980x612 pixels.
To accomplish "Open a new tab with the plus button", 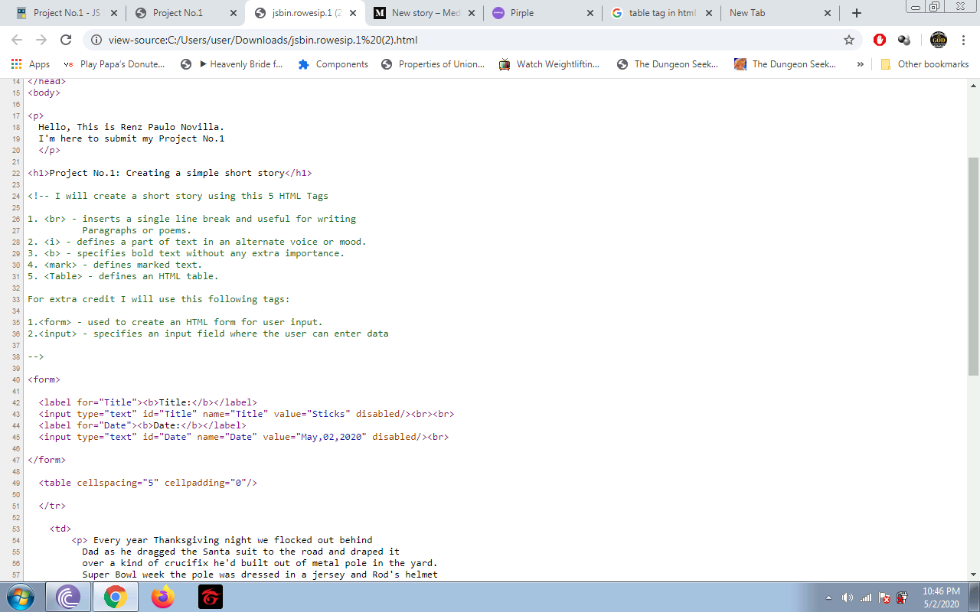I will tap(856, 12).
